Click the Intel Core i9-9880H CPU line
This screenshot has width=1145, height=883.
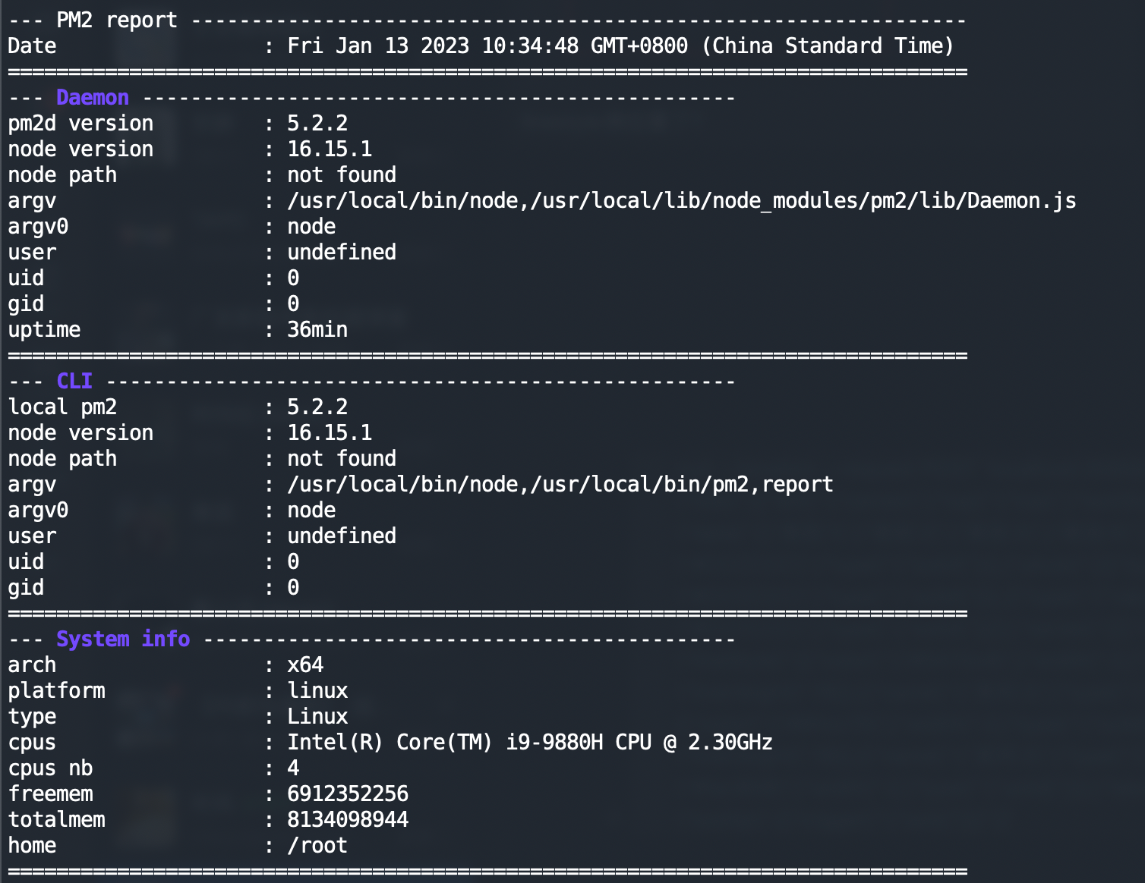529,742
